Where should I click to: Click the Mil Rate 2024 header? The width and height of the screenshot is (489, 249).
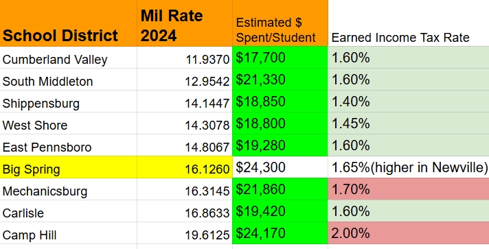(x=185, y=23)
